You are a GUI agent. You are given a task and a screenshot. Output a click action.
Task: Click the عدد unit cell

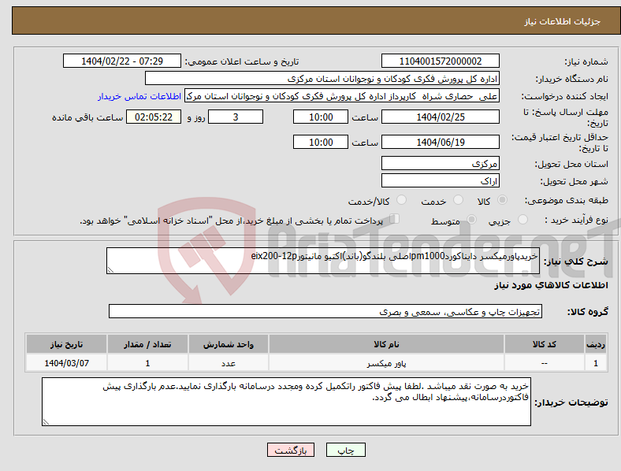pos(229,363)
